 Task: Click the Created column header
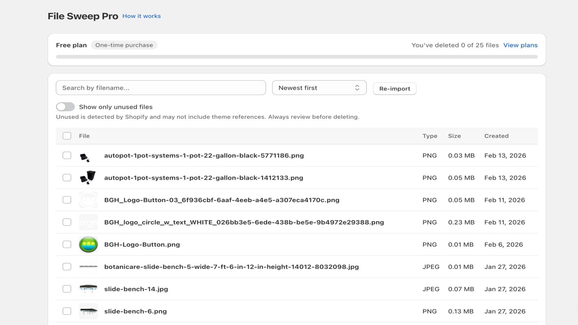click(x=496, y=136)
